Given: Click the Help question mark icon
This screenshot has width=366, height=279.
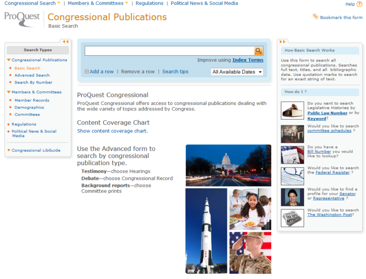Looking at the screenshot, I should click(359, 4).
